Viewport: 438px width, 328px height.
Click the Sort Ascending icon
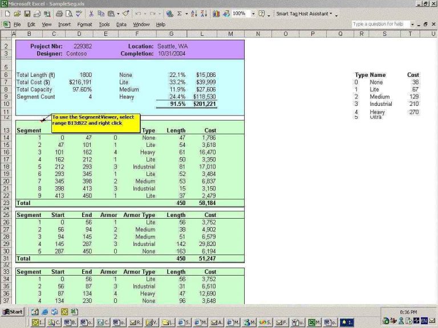coord(194,13)
